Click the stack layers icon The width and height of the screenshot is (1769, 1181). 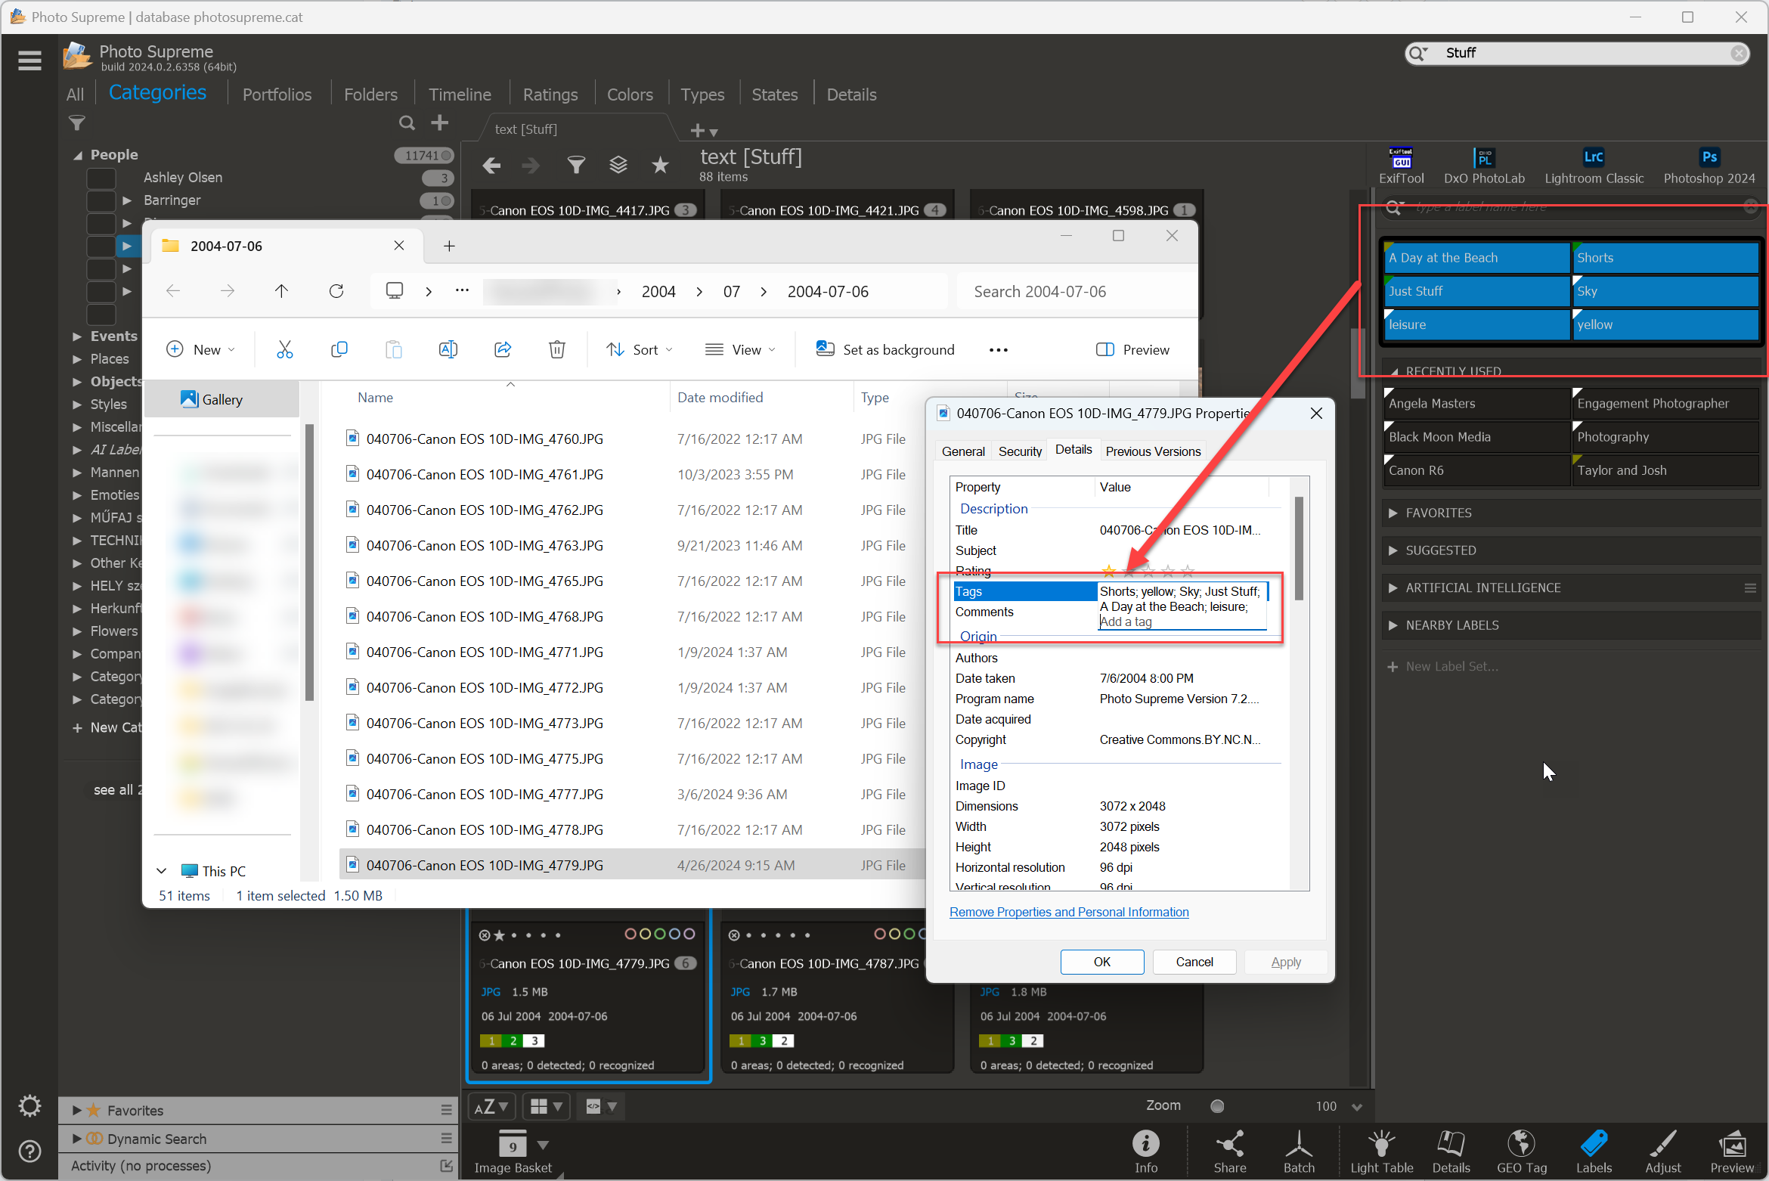[x=618, y=165]
